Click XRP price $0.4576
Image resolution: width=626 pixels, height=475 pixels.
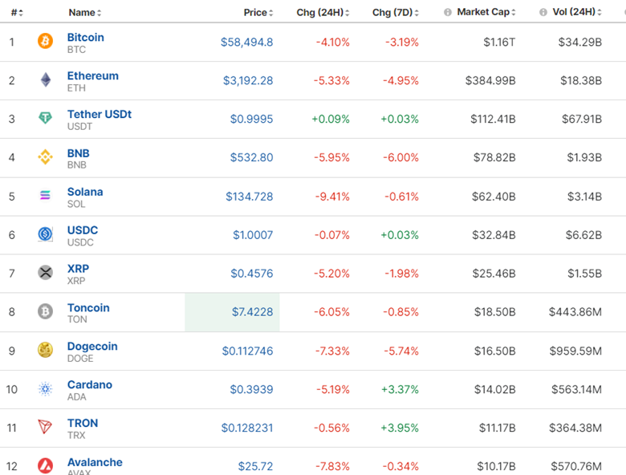click(252, 274)
